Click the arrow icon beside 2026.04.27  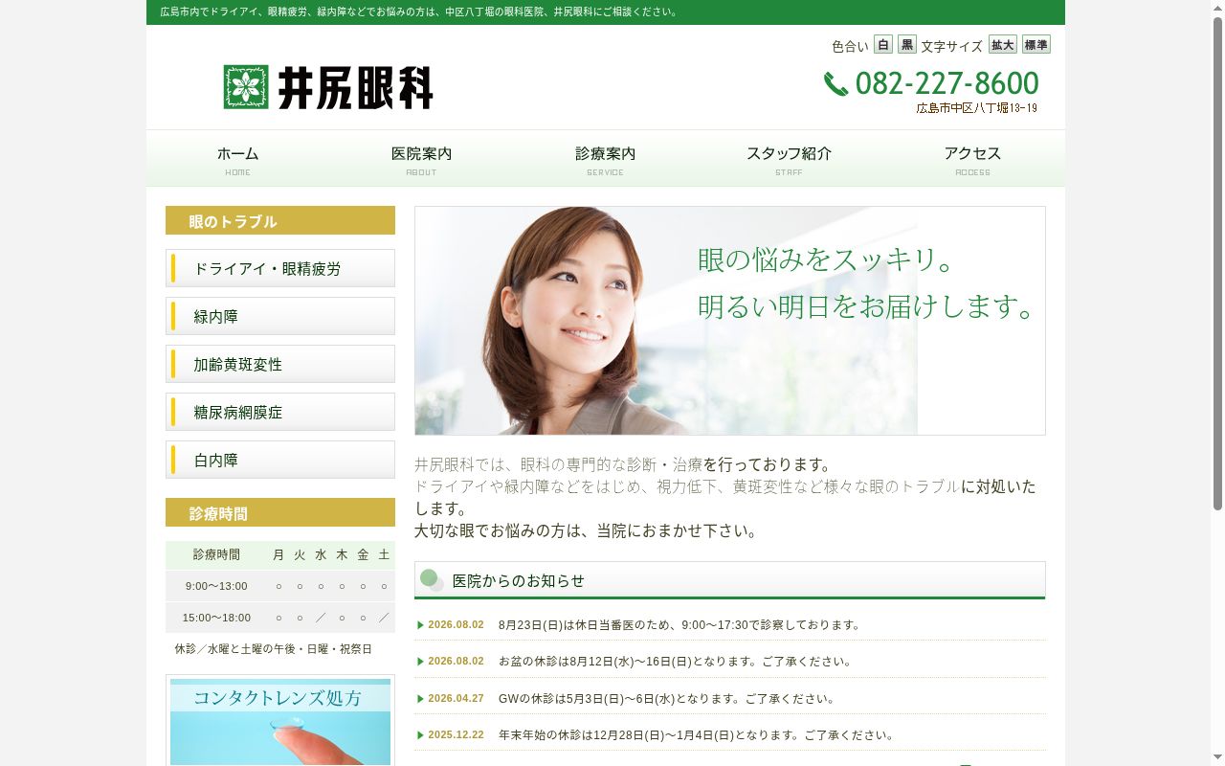[x=421, y=699]
